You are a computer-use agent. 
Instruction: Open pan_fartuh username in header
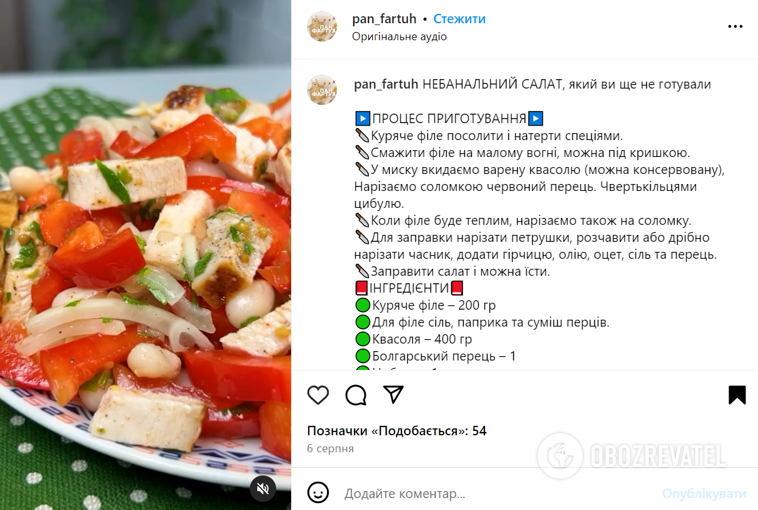[x=384, y=19]
